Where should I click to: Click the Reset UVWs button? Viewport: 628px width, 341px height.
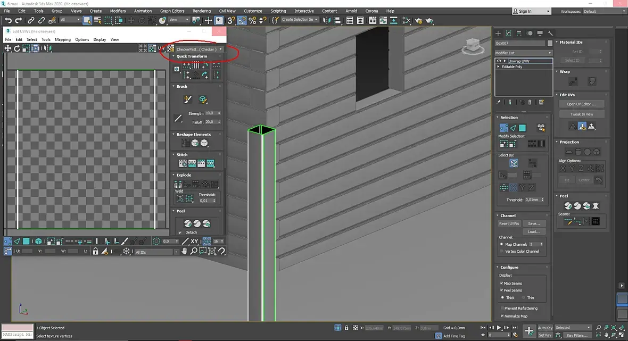click(x=509, y=223)
